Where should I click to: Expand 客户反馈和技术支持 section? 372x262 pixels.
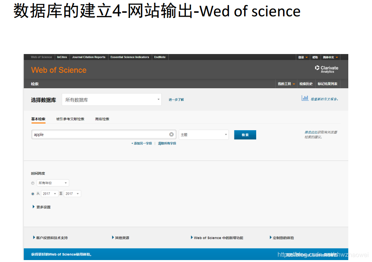50,238
